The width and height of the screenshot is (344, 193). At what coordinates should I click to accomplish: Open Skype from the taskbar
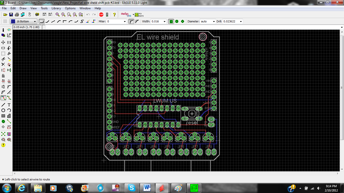pyautogui.click(x=132, y=188)
